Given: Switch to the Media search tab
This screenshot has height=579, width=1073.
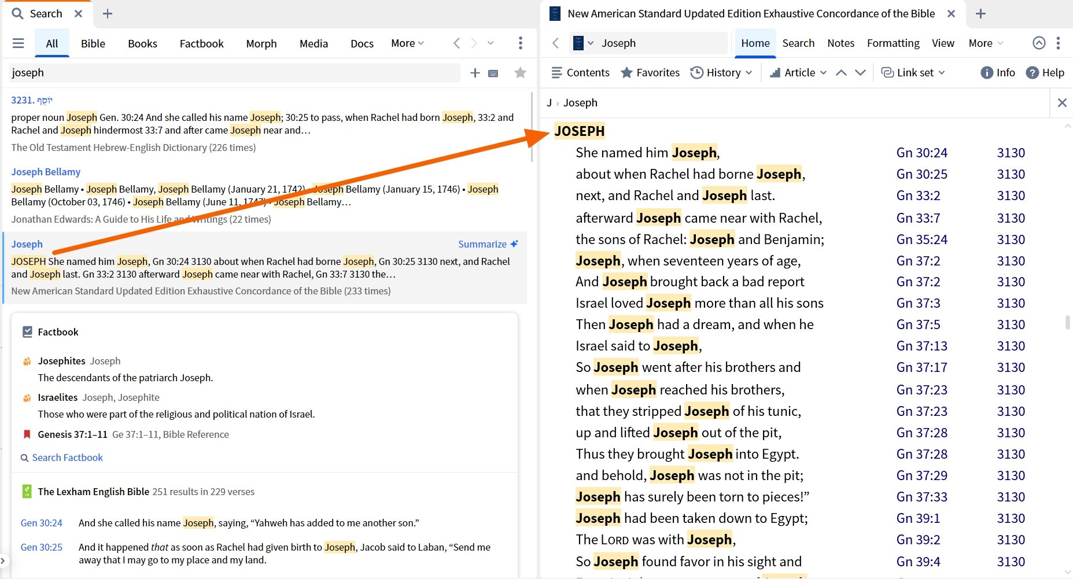Looking at the screenshot, I should point(314,43).
